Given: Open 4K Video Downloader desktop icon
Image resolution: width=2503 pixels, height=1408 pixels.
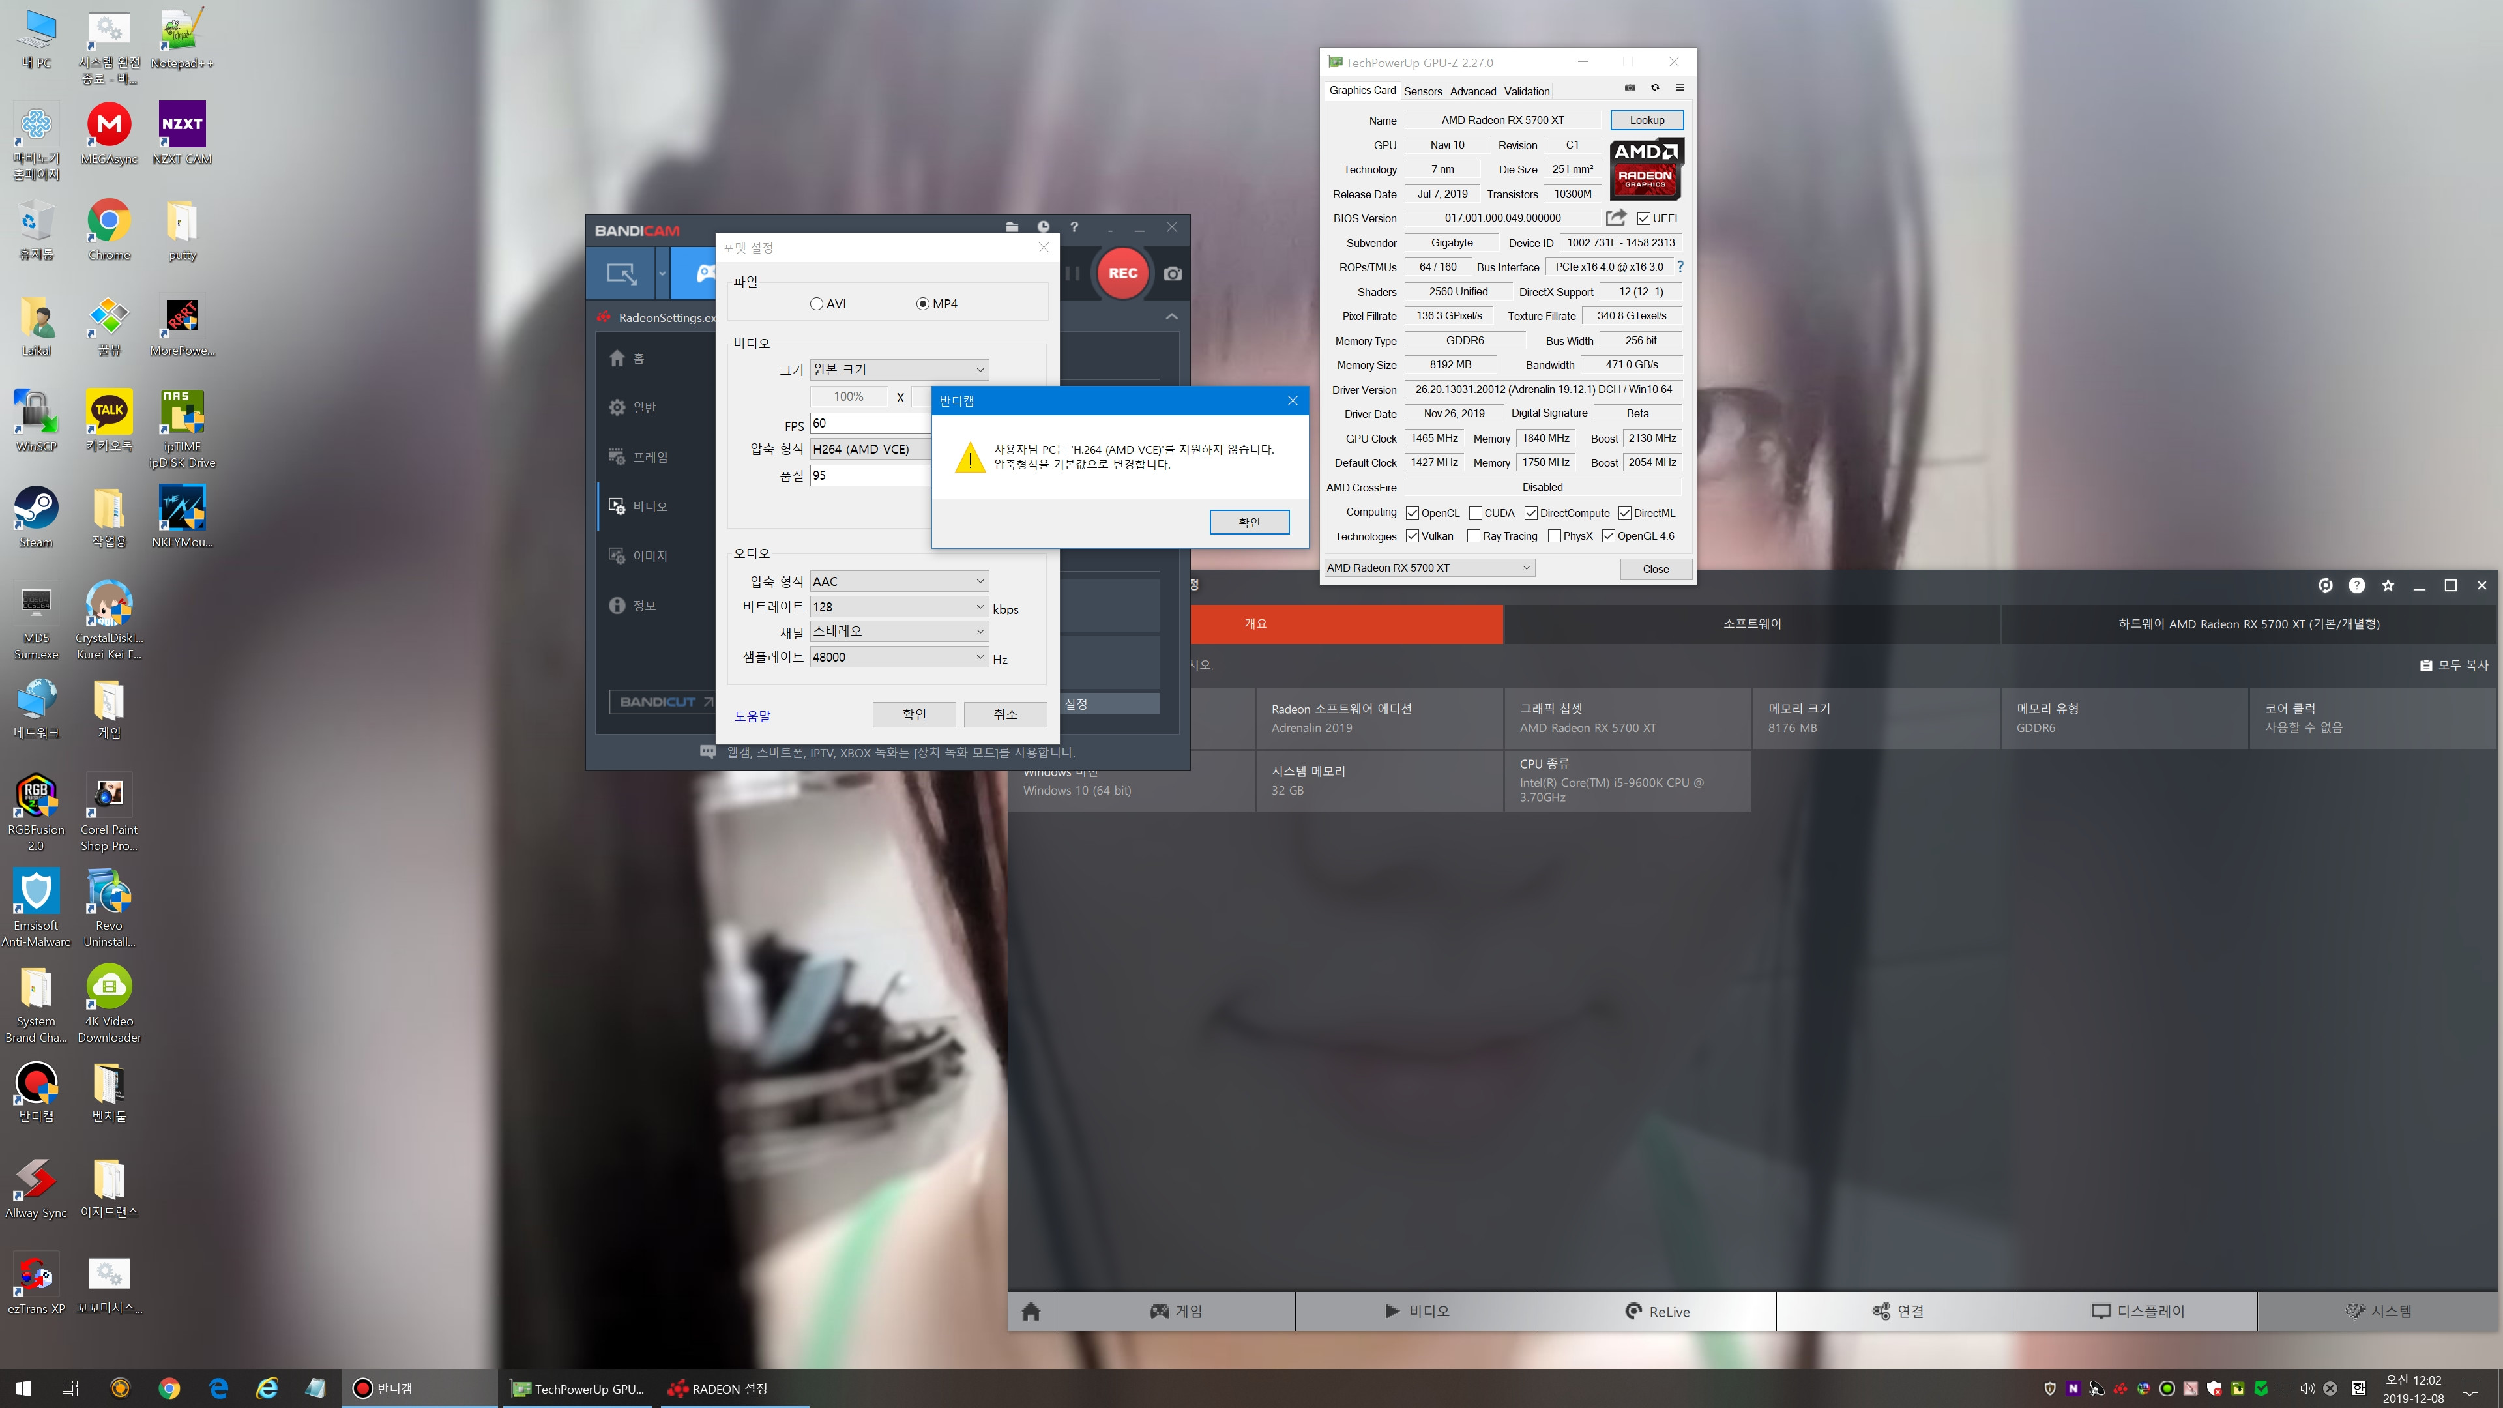Looking at the screenshot, I should (109, 1004).
